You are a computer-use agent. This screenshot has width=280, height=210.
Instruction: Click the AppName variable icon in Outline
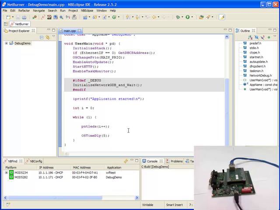[245, 84]
